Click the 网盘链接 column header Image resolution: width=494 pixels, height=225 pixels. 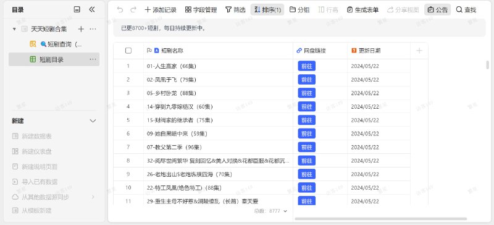point(320,51)
